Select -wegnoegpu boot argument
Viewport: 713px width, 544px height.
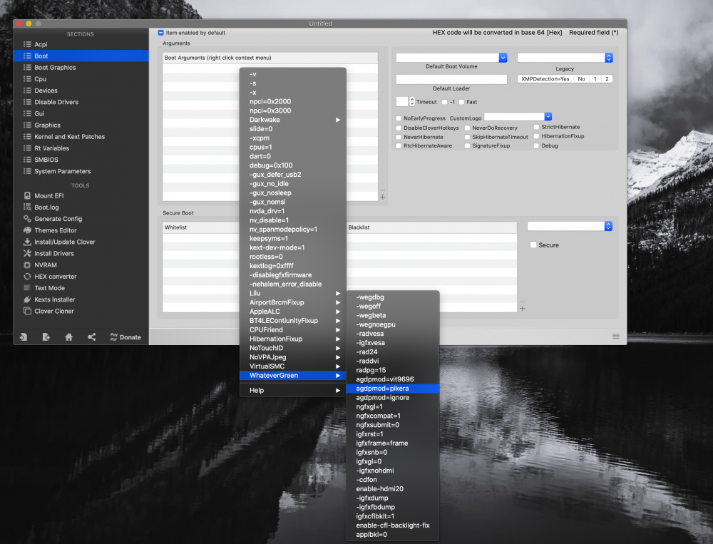(x=392, y=324)
